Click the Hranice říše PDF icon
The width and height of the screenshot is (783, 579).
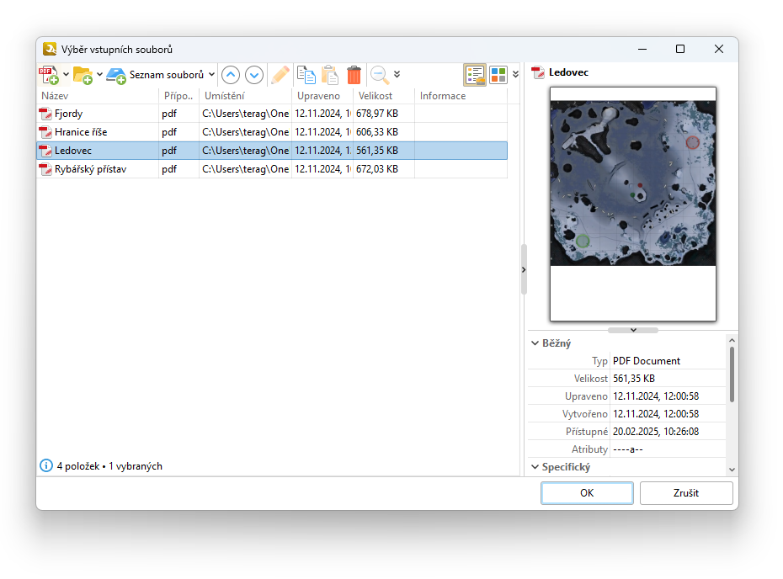tap(46, 132)
